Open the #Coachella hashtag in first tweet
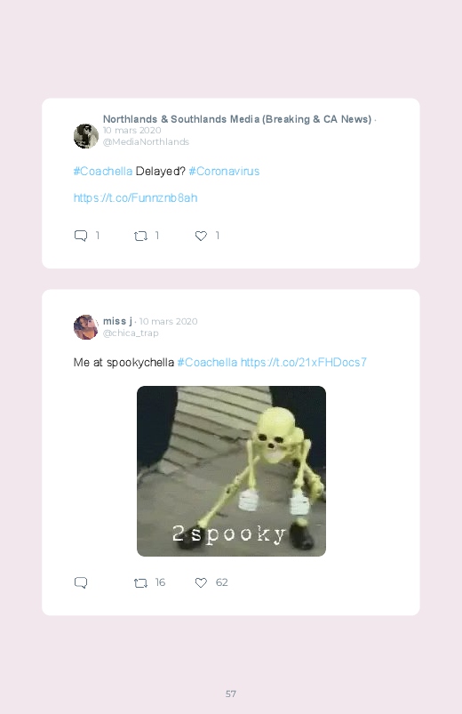 point(103,172)
